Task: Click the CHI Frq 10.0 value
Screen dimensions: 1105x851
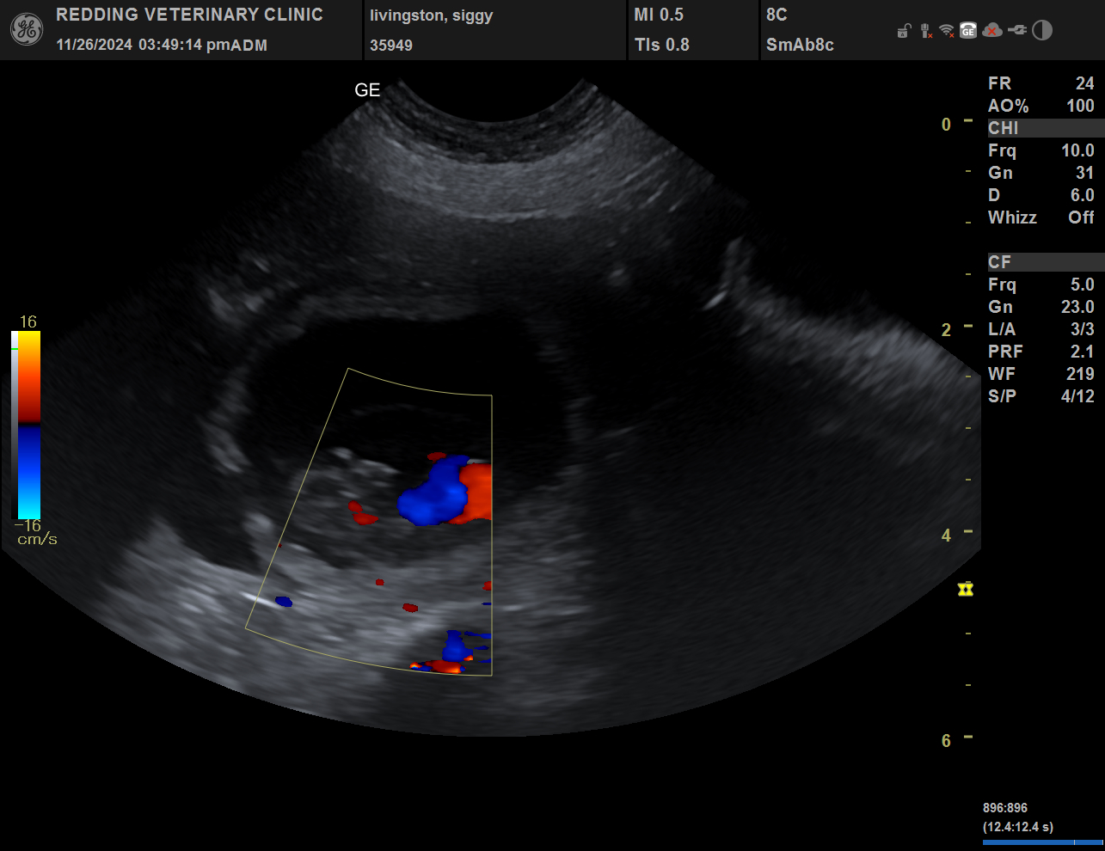Action: pos(1041,150)
